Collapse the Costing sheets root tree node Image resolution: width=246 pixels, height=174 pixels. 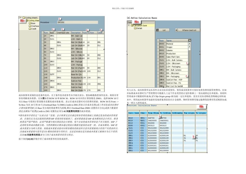(x=20, y=17)
